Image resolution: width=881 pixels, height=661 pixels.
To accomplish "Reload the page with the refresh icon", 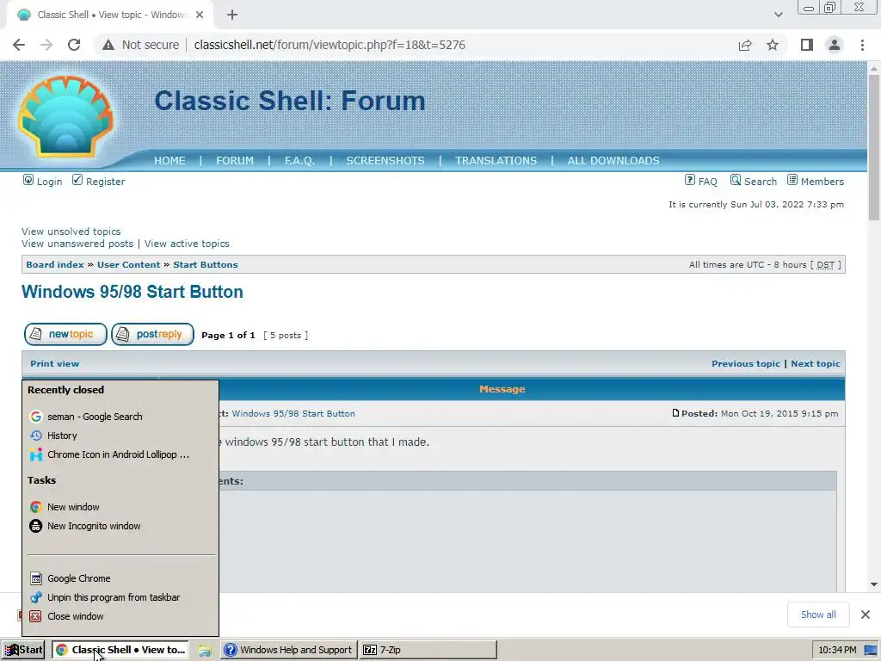I will click(74, 45).
